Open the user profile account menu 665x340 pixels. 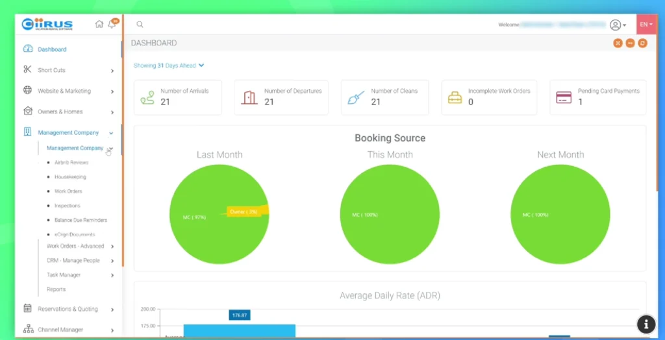(617, 25)
